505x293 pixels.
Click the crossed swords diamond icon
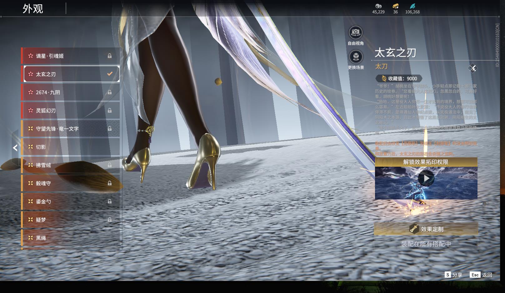pyautogui.click(x=473, y=68)
